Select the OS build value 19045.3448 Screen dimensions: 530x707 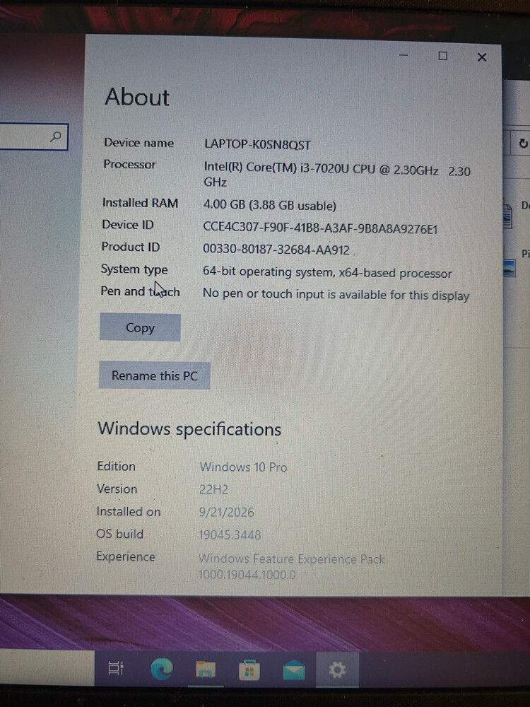230,534
